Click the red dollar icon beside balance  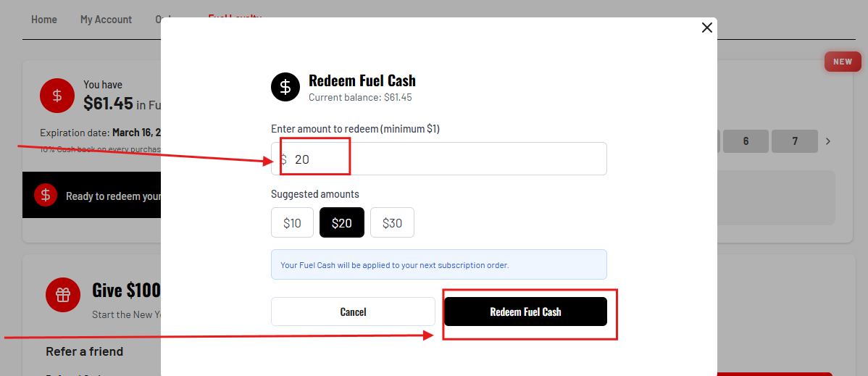point(57,96)
